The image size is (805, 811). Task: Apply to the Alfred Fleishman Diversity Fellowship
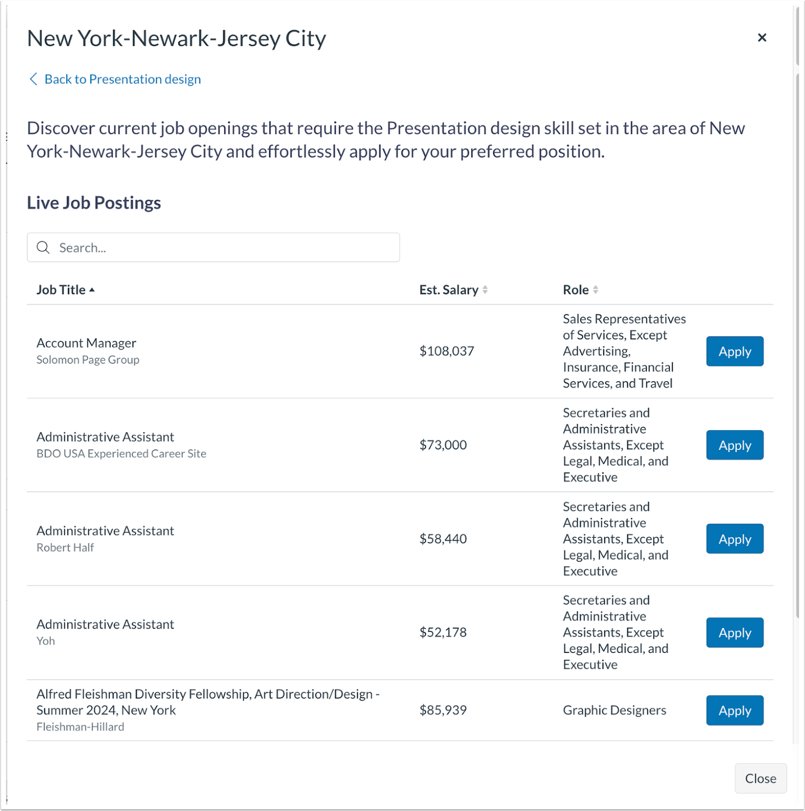tap(734, 710)
